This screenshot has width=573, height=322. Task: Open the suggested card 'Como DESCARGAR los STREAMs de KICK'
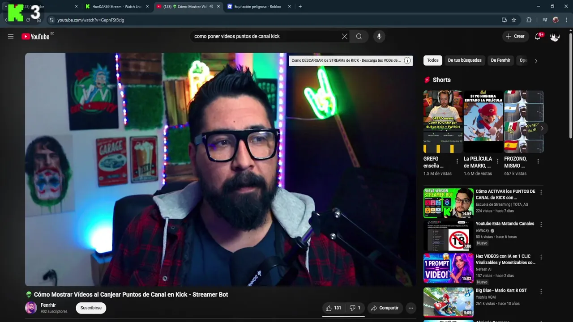point(346,60)
